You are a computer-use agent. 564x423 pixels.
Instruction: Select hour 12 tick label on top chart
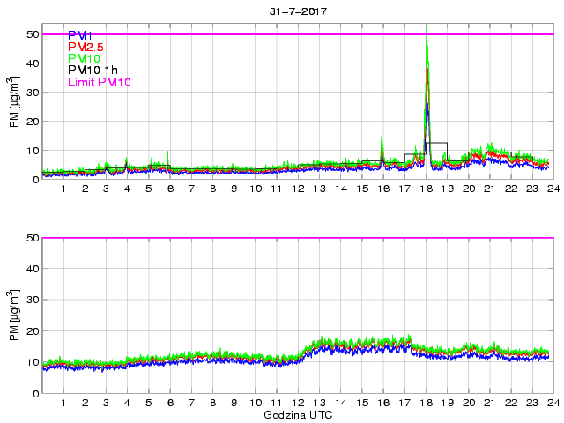pos(298,189)
